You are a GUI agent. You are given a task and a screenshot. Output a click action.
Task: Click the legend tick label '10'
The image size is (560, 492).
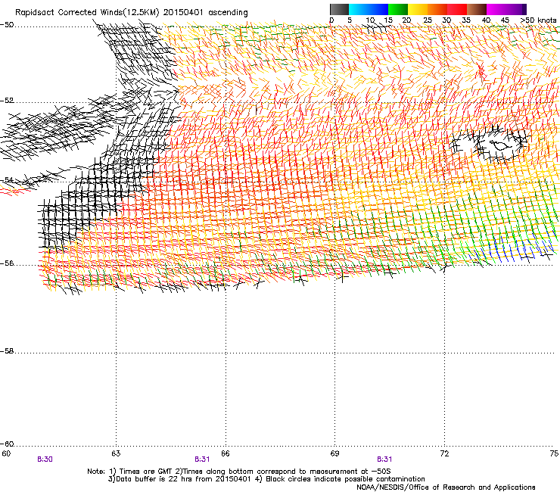click(370, 20)
